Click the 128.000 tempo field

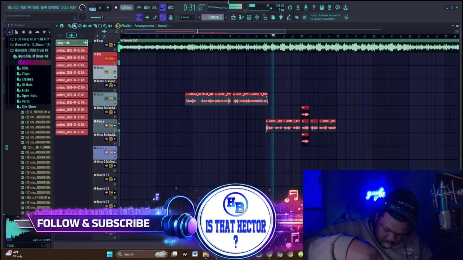pyautogui.click(x=126, y=8)
